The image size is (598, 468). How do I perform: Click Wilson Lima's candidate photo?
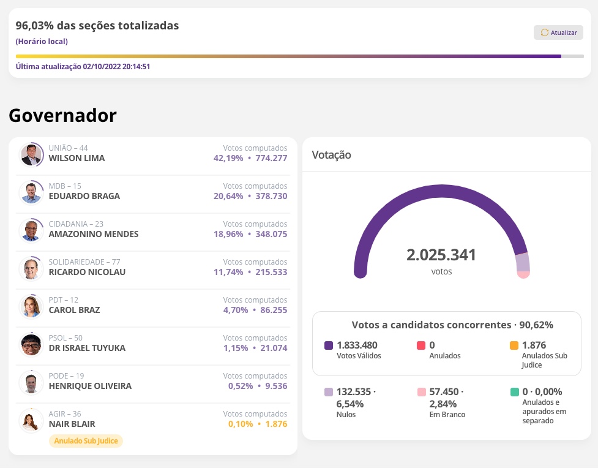tap(31, 154)
